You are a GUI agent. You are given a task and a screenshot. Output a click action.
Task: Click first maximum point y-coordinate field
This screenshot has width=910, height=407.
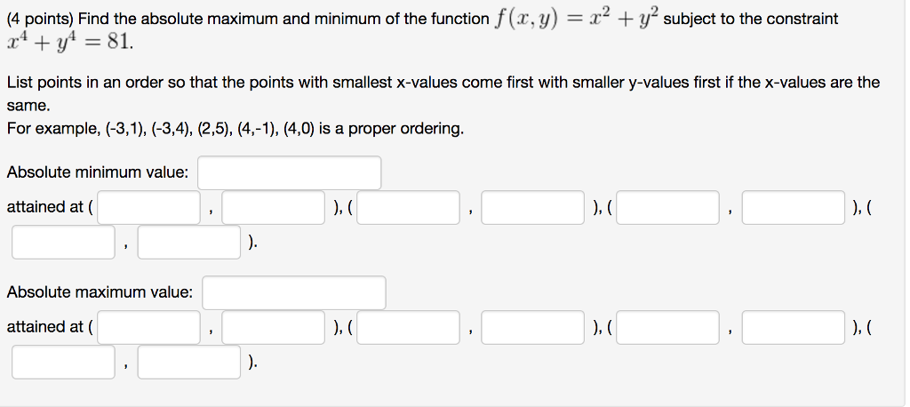(274, 327)
